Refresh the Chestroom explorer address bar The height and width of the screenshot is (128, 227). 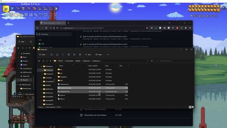click(x=152, y=61)
